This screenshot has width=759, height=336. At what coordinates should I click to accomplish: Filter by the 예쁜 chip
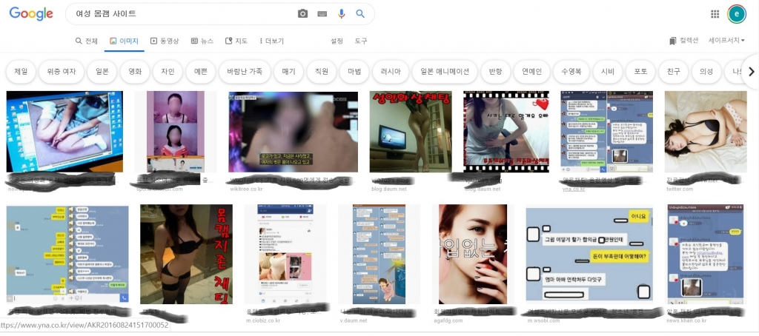pyautogui.click(x=201, y=72)
